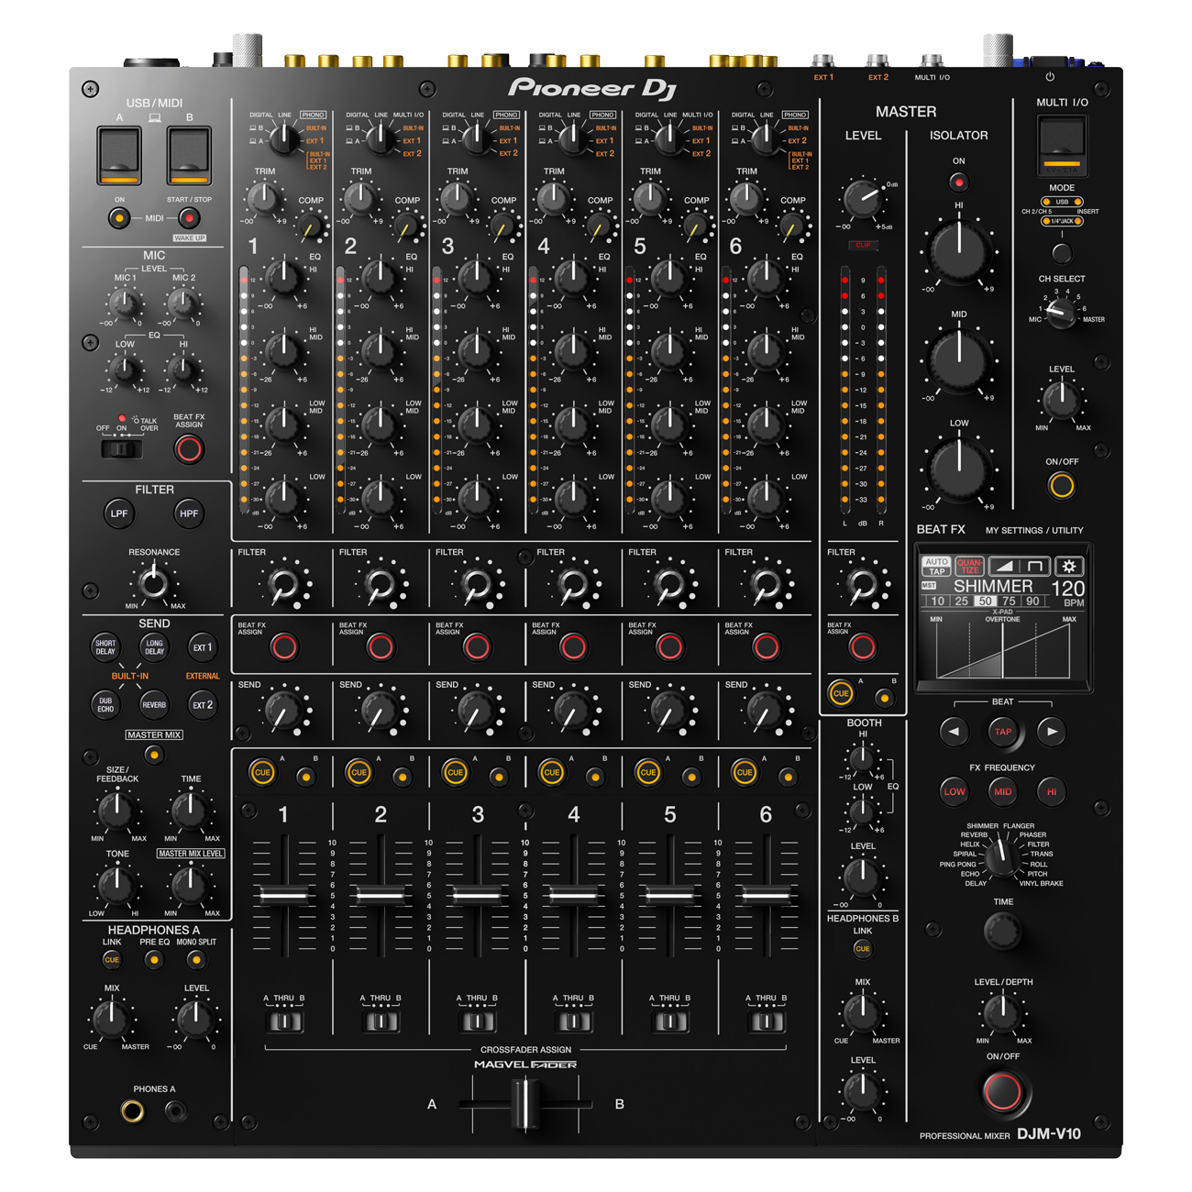The image size is (1192, 1192).
Task: Click channel 1 input source selector knob
Action: point(284,138)
